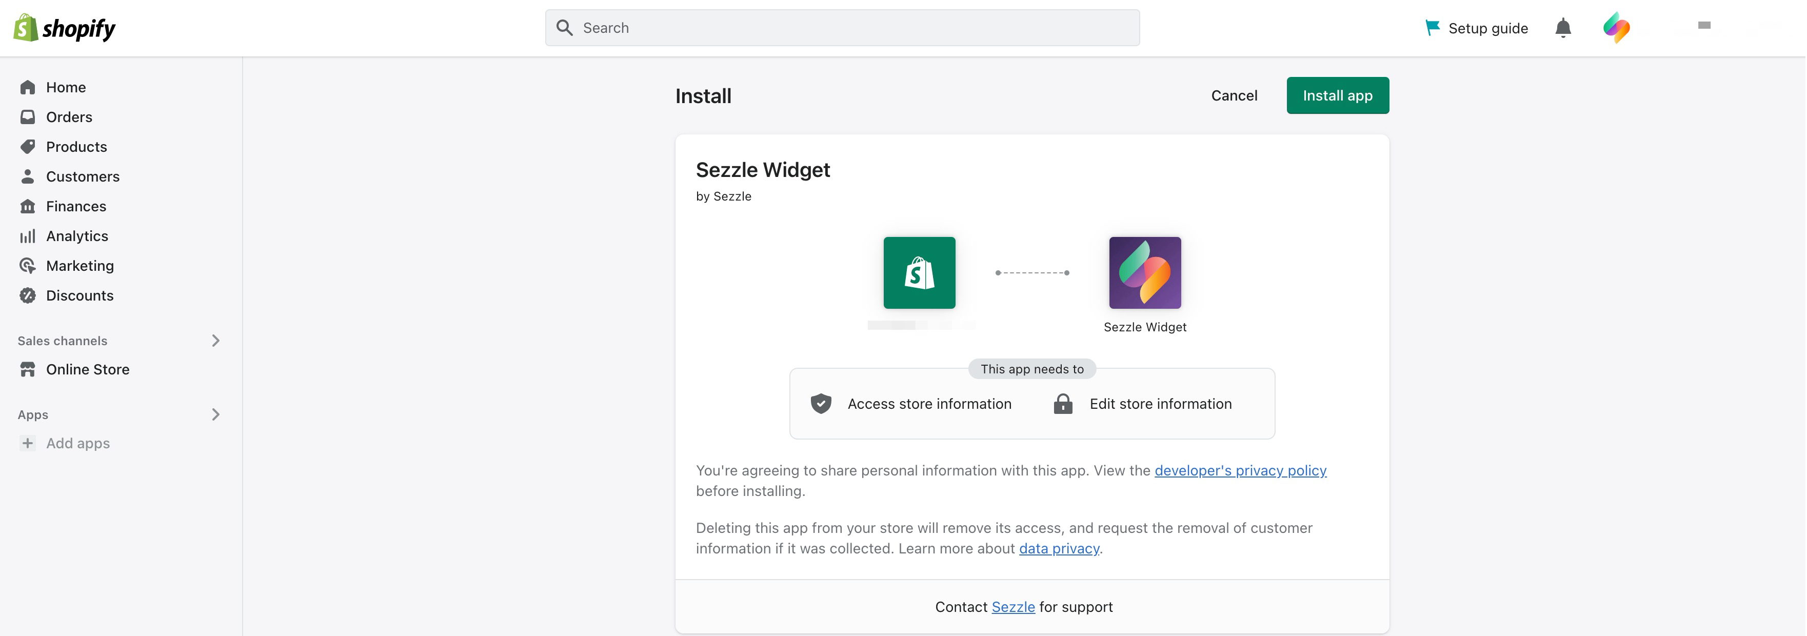The image size is (1807, 636).
Task: Click the Setup guide flag
Action: coord(1432,28)
